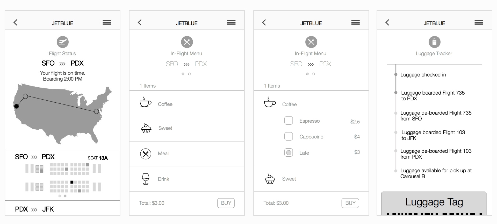Select highlighted black seat 13A on seat map

(x=72, y=182)
